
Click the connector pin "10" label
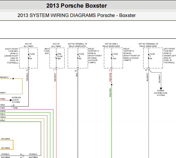click(x=21, y=154)
